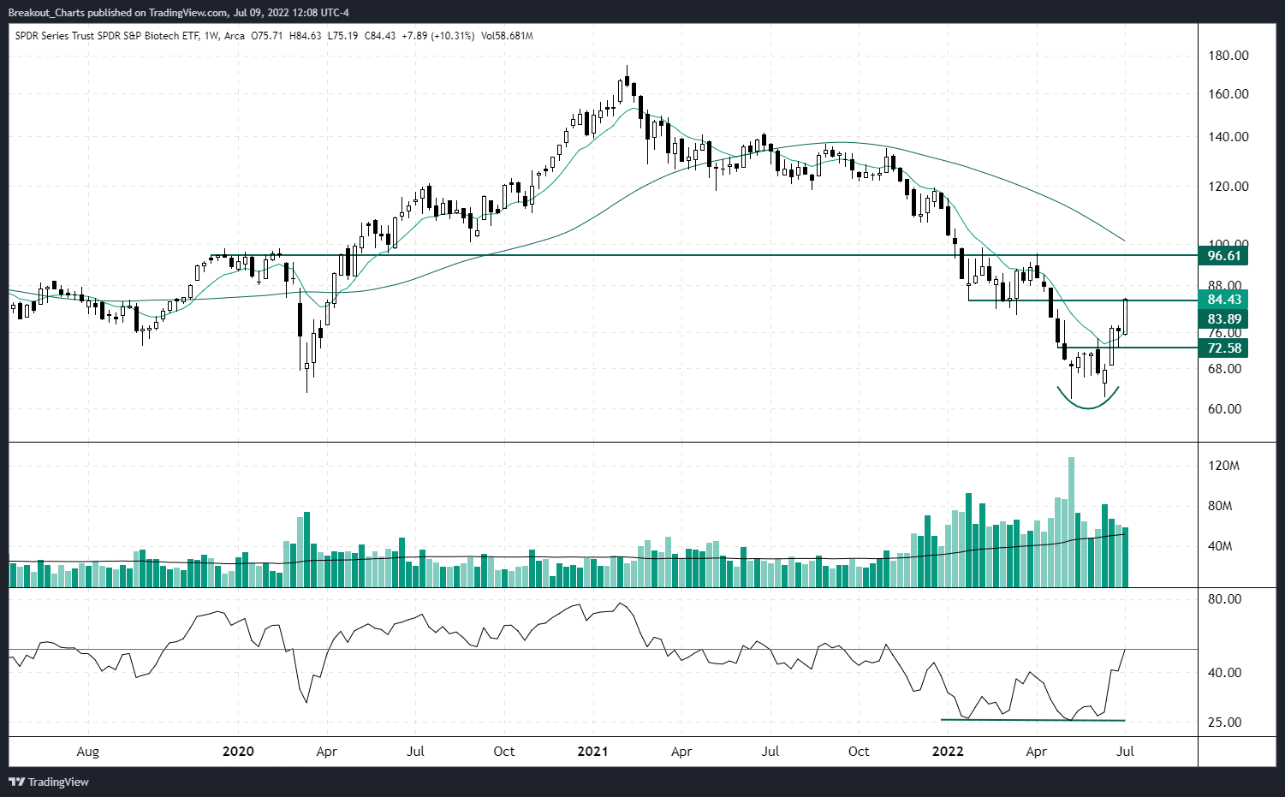Click the 84.43 price tag on the axis
This screenshot has width=1285, height=797.
point(1223,300)
